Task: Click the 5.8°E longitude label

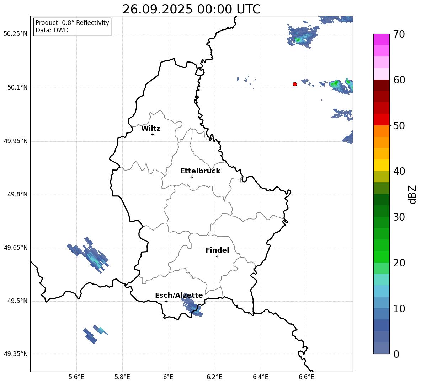Action: [x=122, y=377]
